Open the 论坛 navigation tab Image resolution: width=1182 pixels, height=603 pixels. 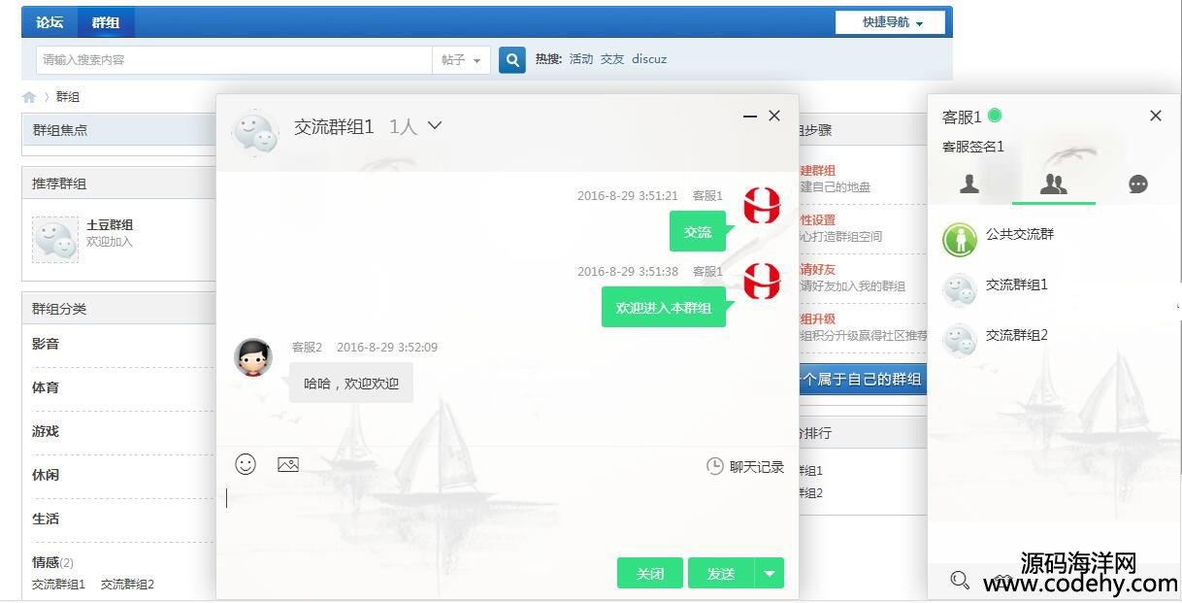[49, 22]
